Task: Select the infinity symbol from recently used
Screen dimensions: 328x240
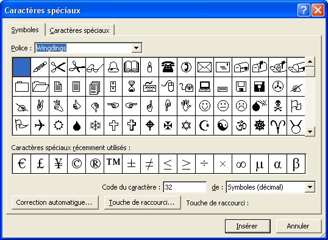Action: click(241, 163)
